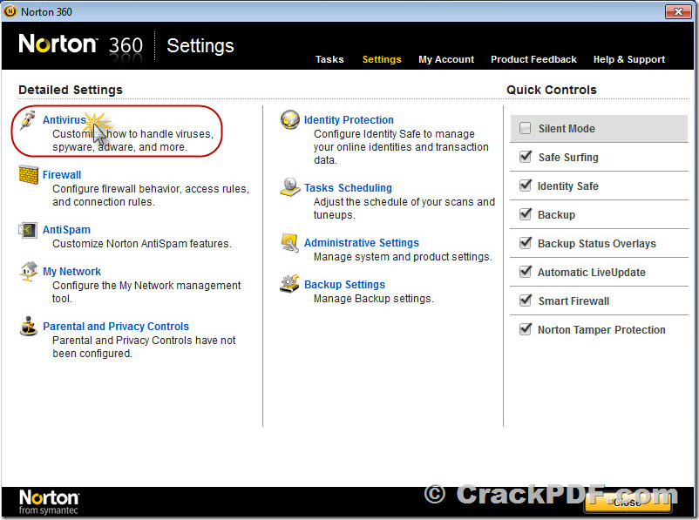The height and width of the screenshot is (520, 699).
Task: Click the Tasks Scheduling clock icon
Action: (289, 187)
